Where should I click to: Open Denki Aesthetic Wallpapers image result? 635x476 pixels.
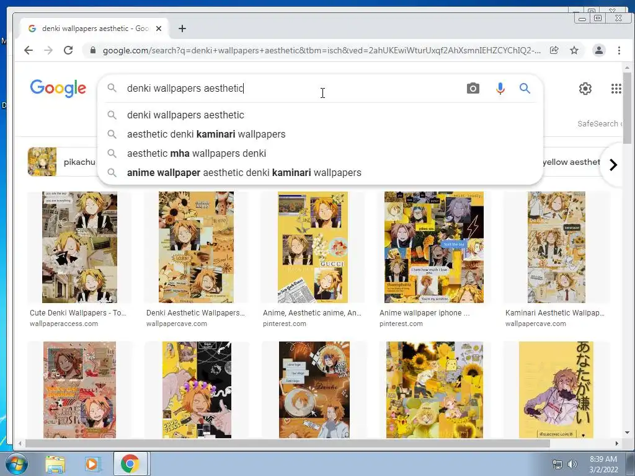click(196, 247)
